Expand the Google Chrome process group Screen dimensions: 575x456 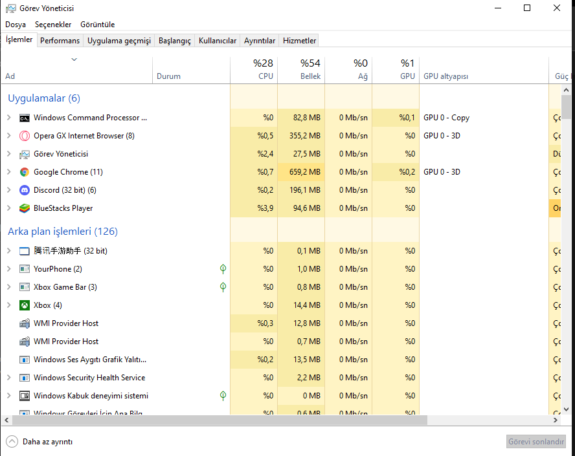[x=9, y=172]
